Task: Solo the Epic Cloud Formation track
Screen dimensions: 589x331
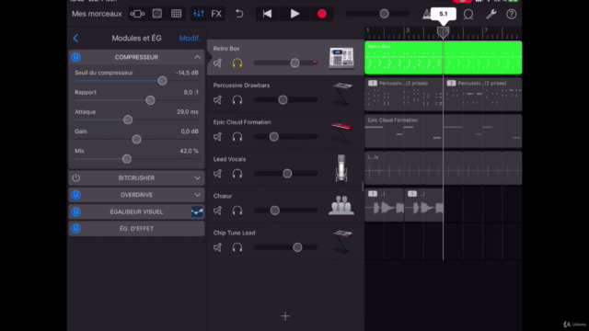Action: [x=237, y=137]
